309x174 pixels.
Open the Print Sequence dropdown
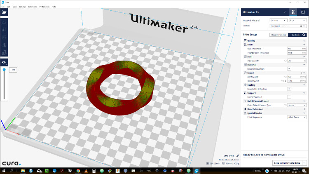tap(297, 117)
